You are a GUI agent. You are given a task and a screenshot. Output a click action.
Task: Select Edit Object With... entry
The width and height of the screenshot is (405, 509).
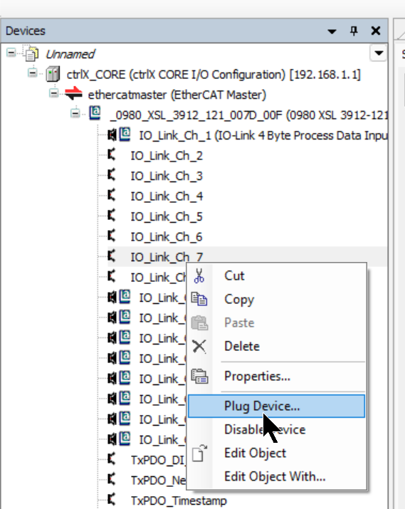(x=275, y=476)
